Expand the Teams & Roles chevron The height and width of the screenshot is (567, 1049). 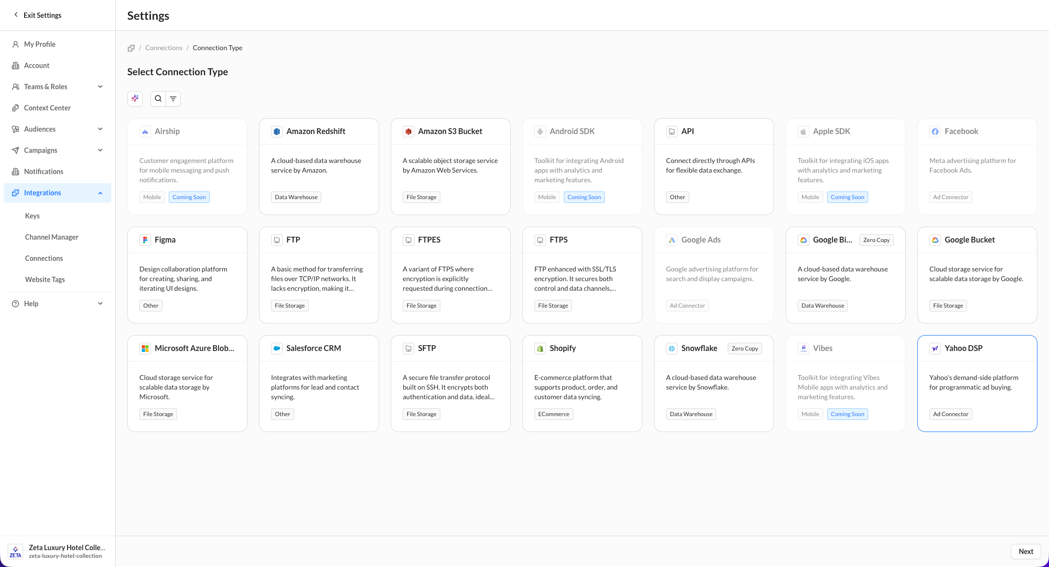(x=100, y=87)
